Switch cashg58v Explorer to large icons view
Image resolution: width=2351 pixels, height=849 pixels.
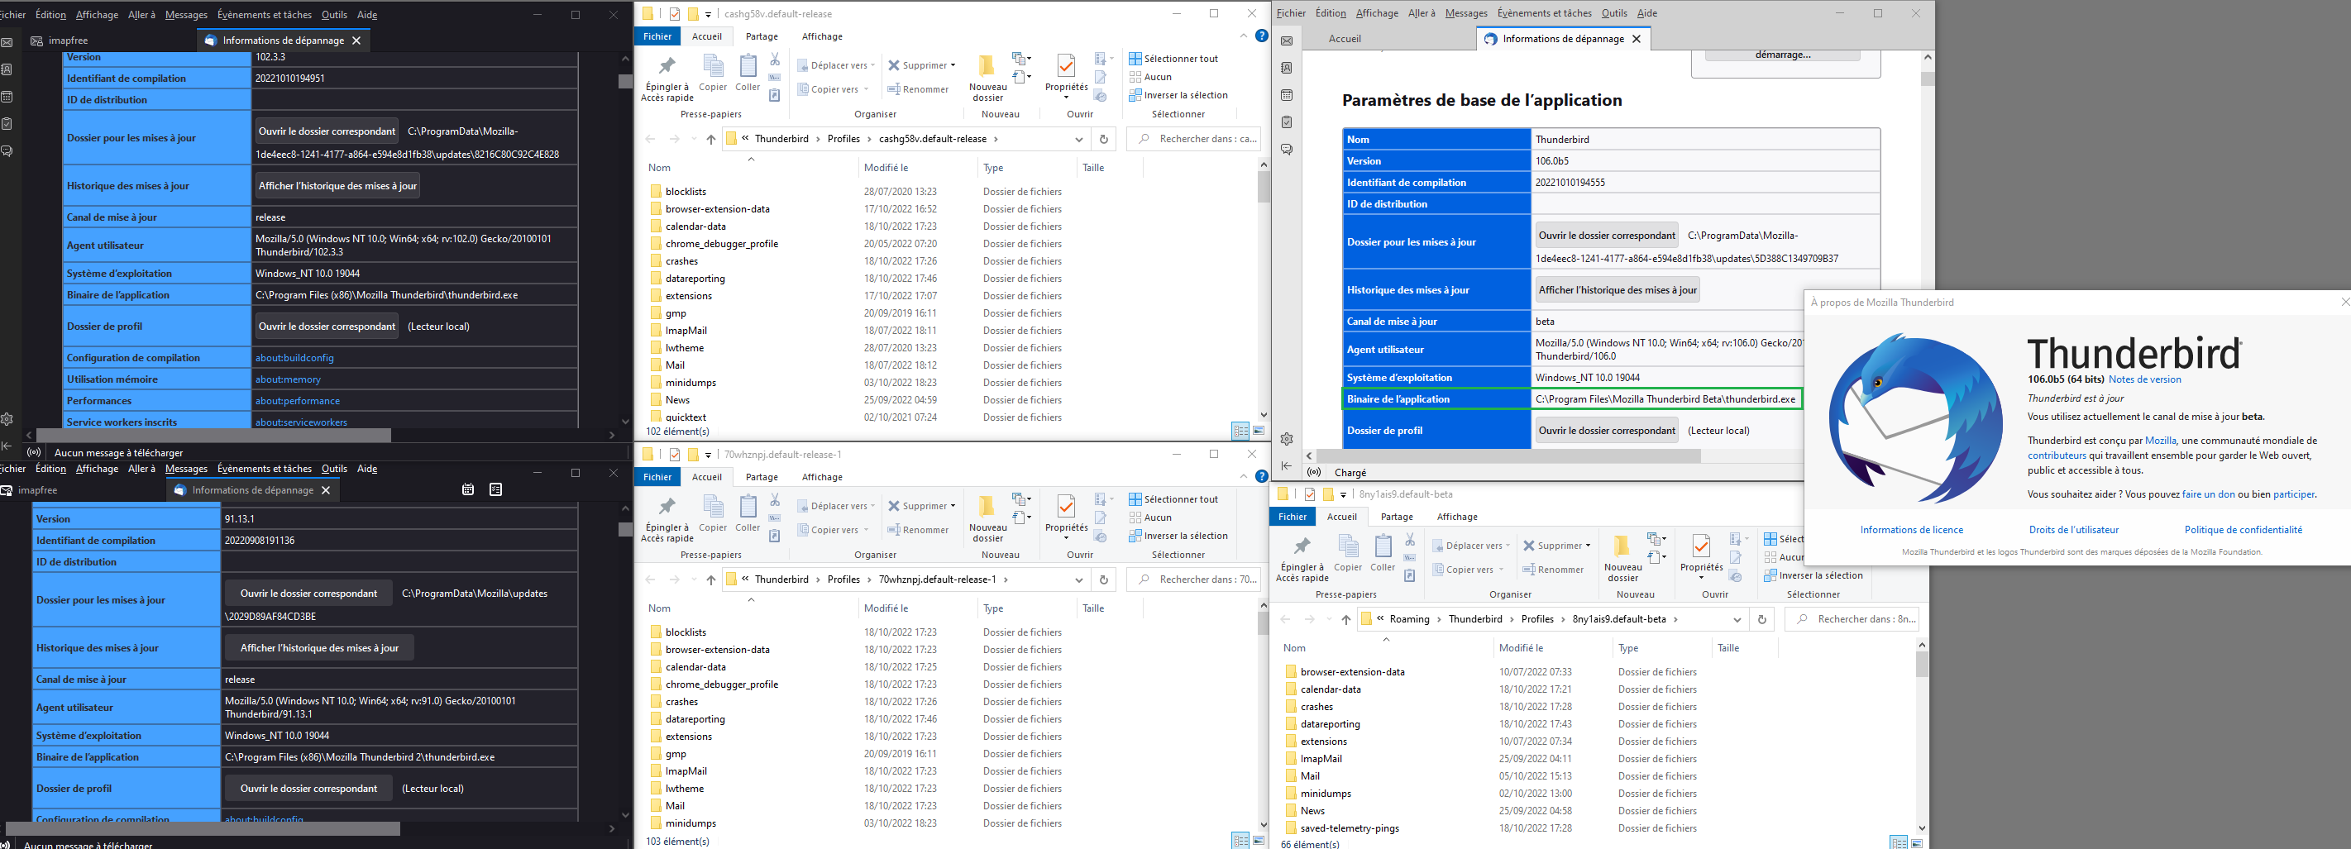[1259, 431]
